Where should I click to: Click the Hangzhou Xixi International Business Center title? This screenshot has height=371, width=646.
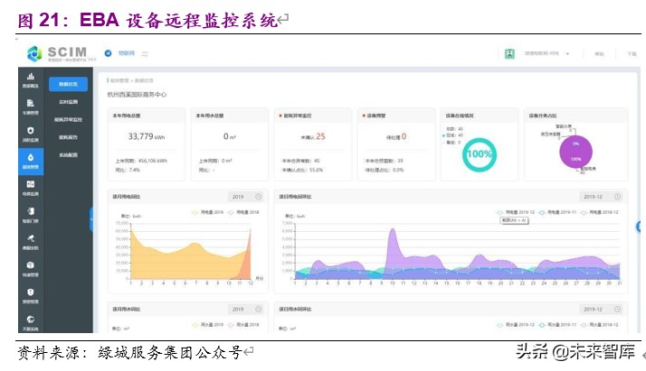[x=137, y=95]
